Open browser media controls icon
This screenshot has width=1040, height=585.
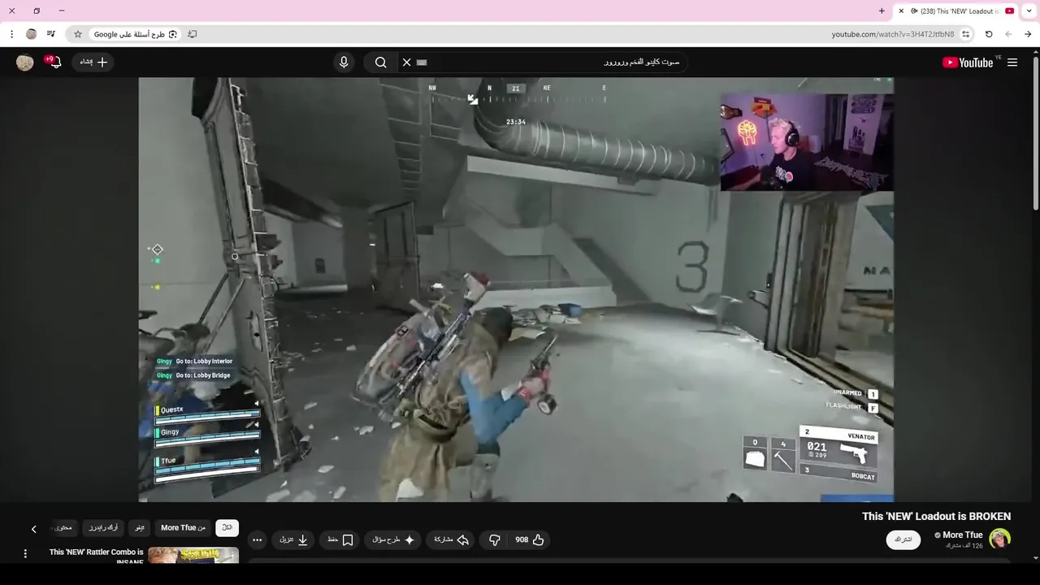(50, 34)
